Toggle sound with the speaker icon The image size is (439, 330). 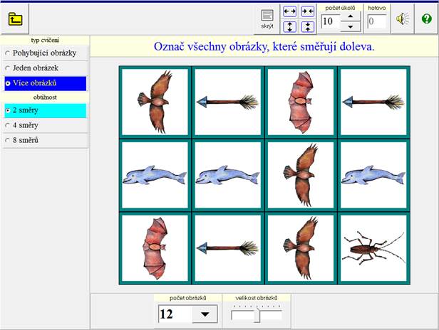403,19
